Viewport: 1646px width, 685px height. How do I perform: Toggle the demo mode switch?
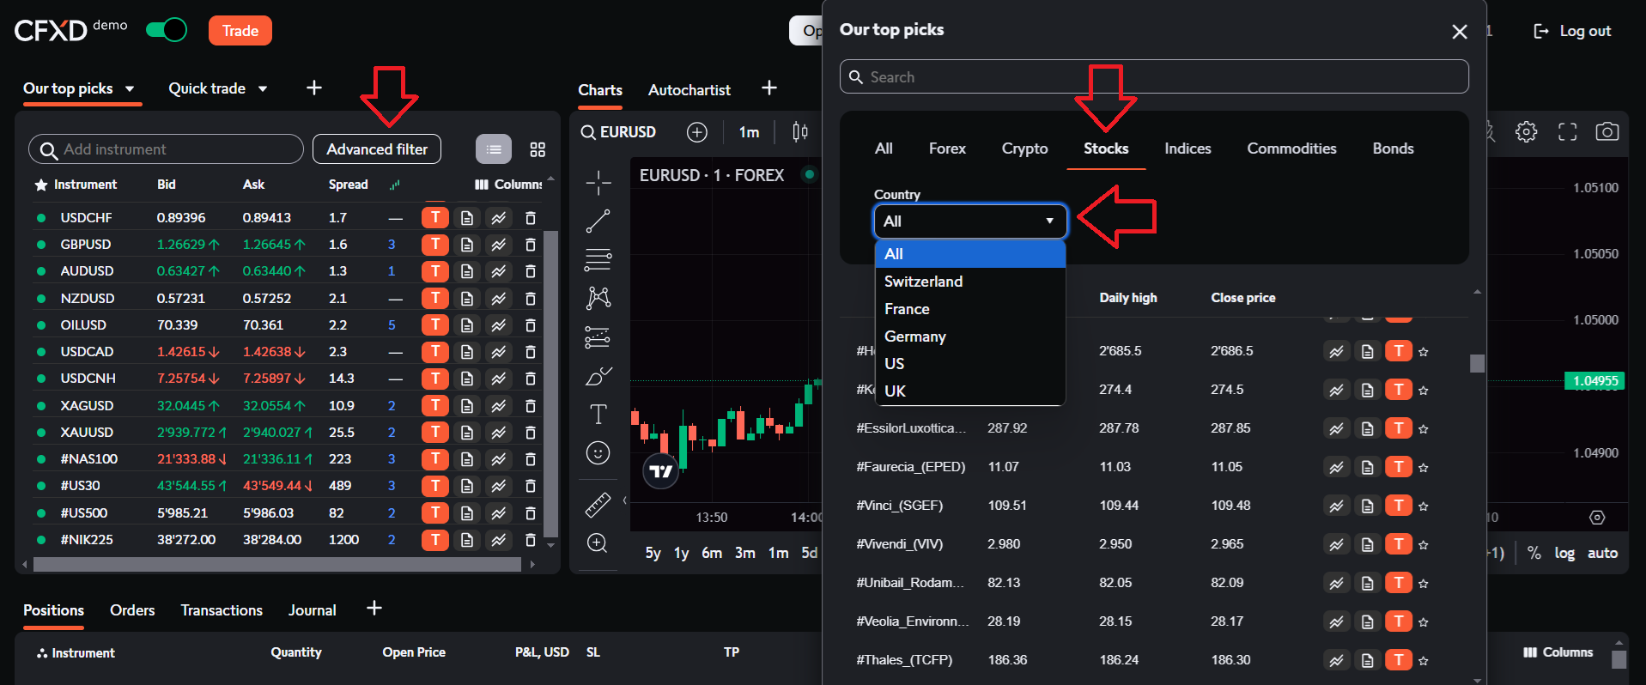[x=166, y=30]
